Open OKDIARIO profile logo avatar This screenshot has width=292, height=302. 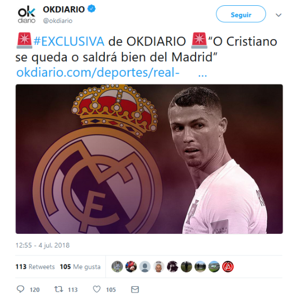point(26,15)
